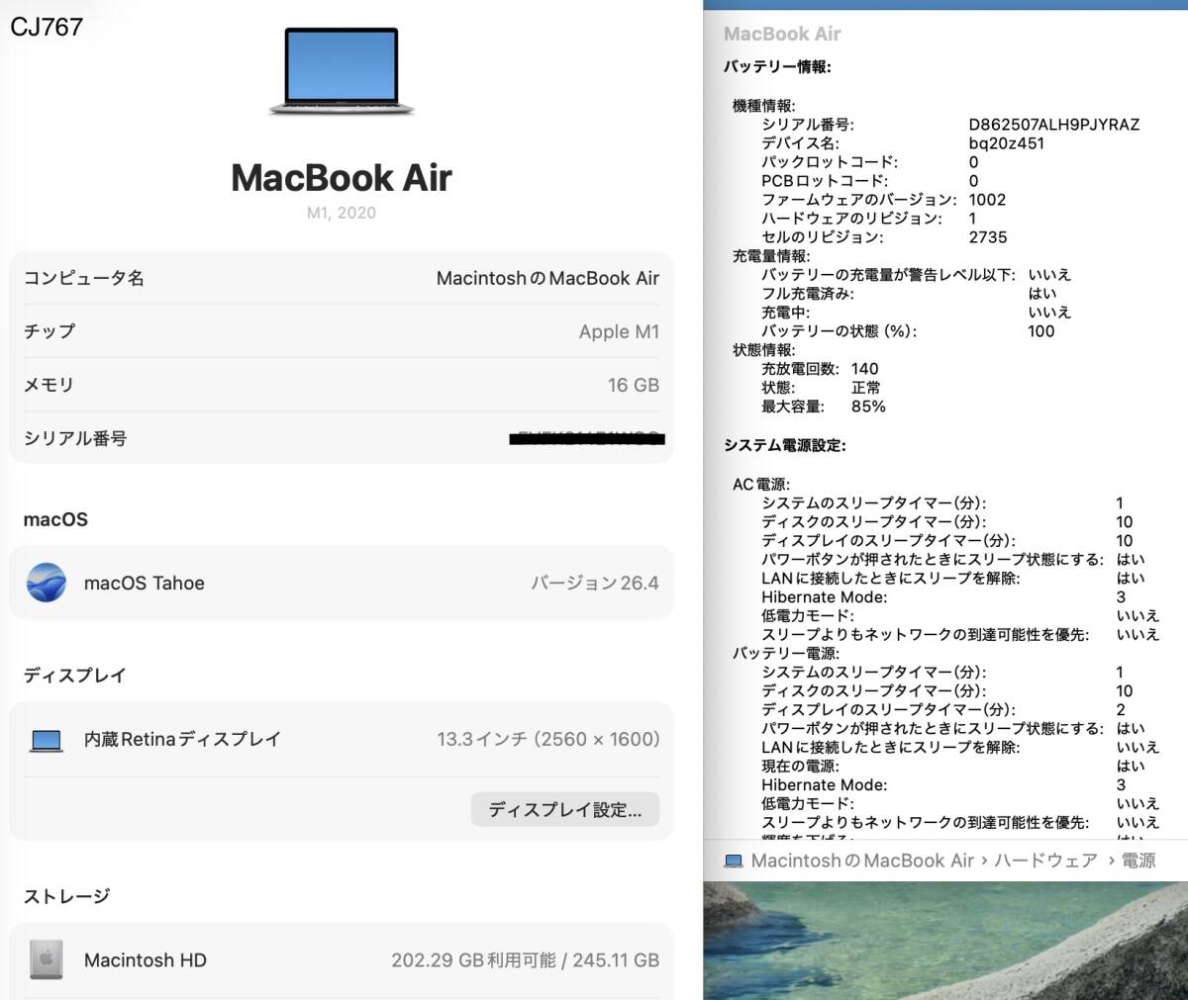Click the macOS Tahoe name text
This screenshot has height=1000, width=1188.
click(145, 583)
